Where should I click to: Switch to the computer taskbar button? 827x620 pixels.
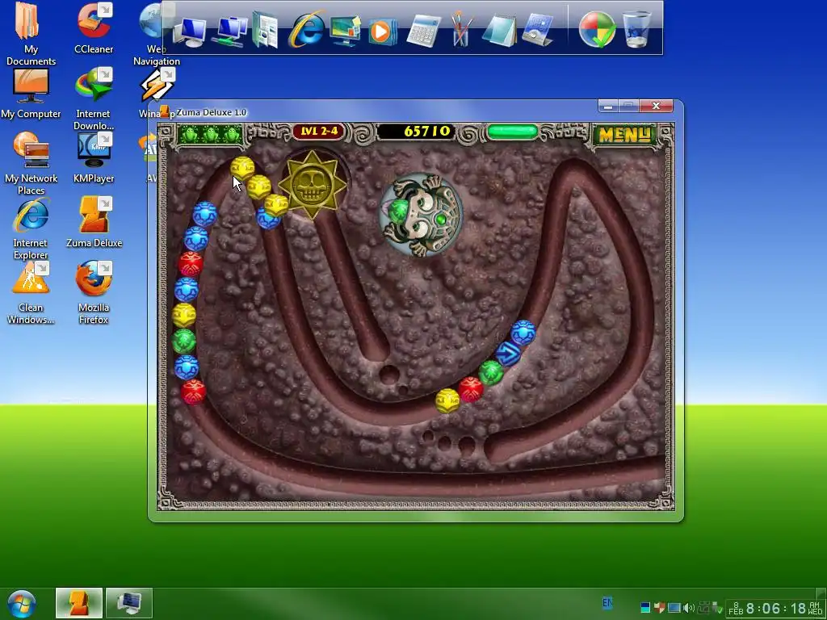(129, 603)
